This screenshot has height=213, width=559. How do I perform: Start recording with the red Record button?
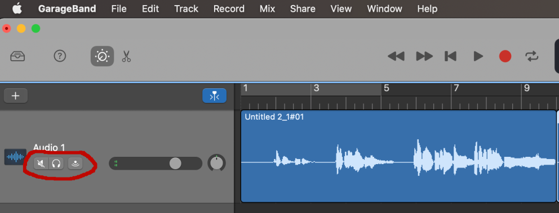[x=505, y=56]
